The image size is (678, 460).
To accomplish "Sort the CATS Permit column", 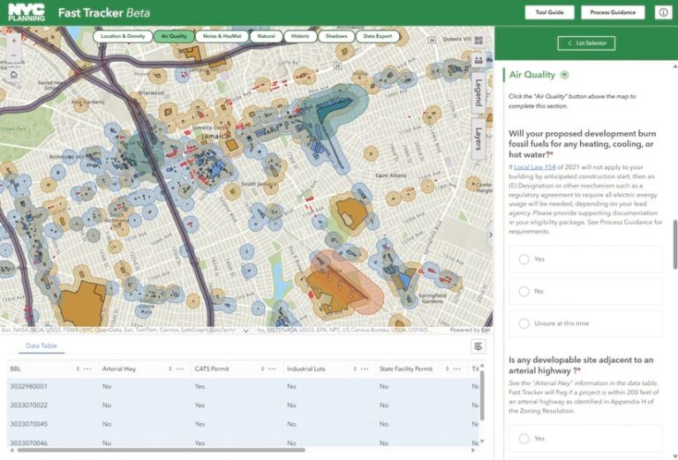I will point(262,369).
